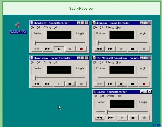Click Record button in ding.wav window

tap(144, 49)
